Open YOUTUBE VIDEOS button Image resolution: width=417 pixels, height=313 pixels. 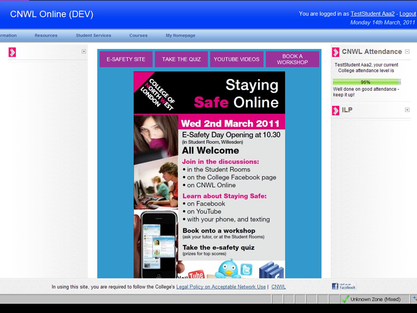(236, 59)
